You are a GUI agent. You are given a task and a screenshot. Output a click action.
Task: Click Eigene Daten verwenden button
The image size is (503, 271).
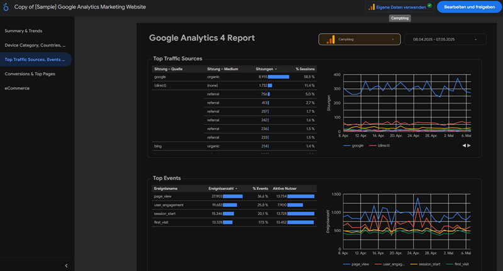click(400, 7)
